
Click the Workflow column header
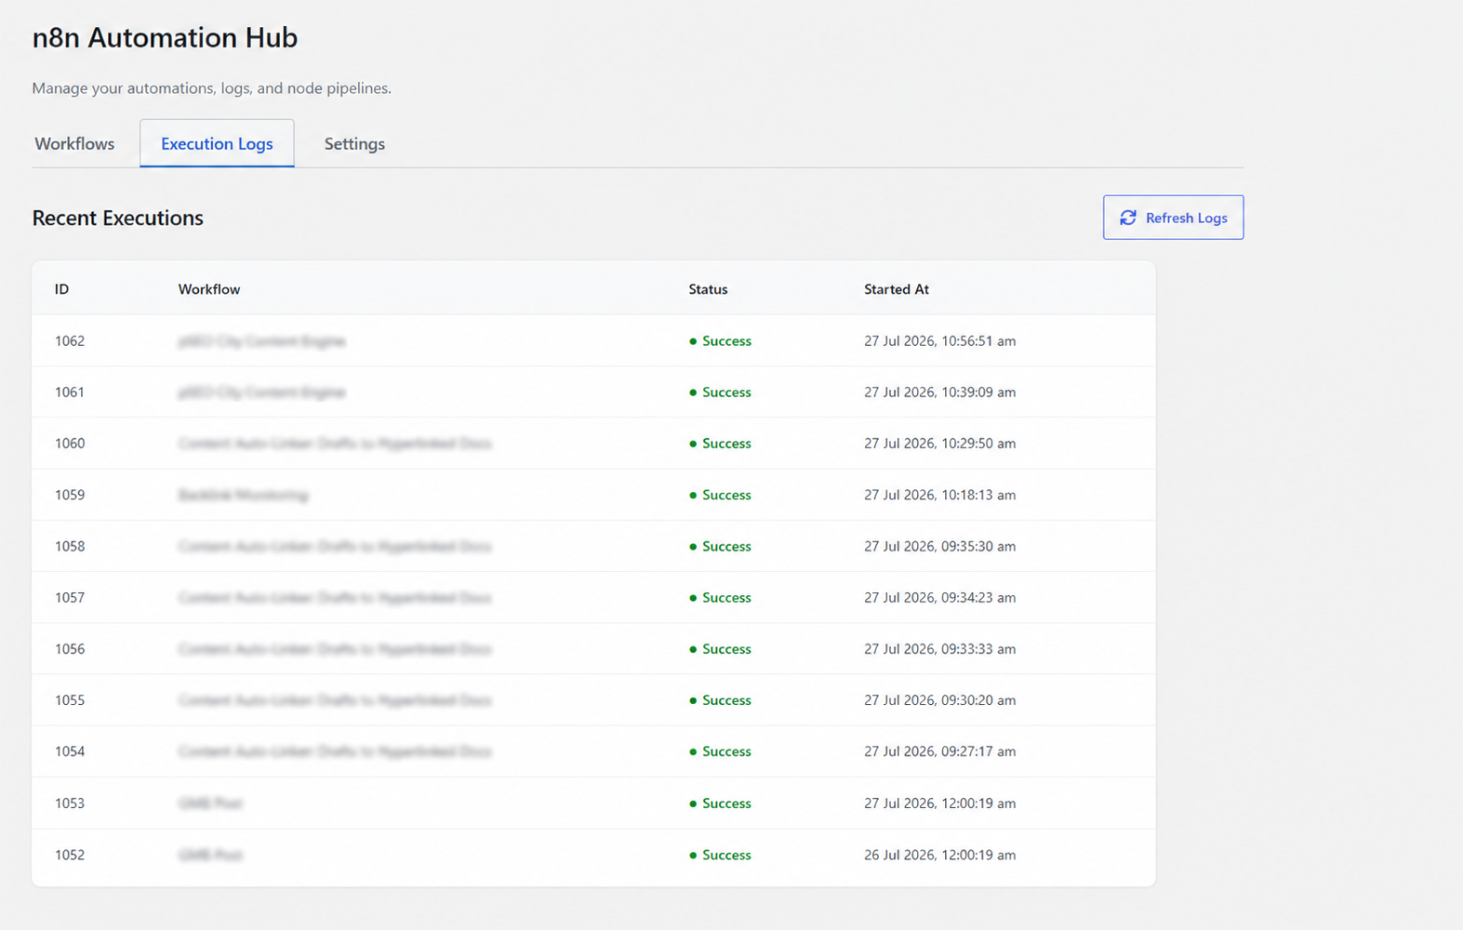[209, 289]
